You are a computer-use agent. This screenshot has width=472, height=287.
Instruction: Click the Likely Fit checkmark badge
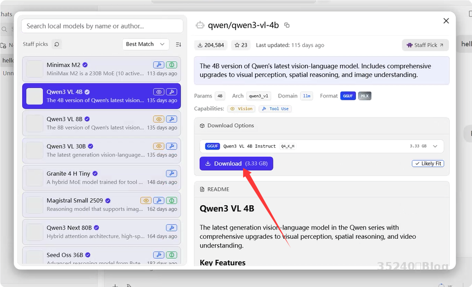point(428,164)
